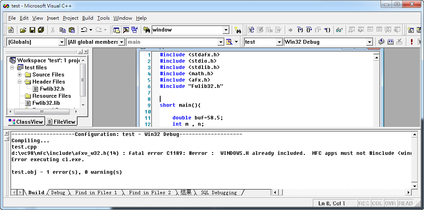The height and width of the screenshot is (210, 424).
Task: Click the Paste clipboard icon
Action: coord(71,30)
